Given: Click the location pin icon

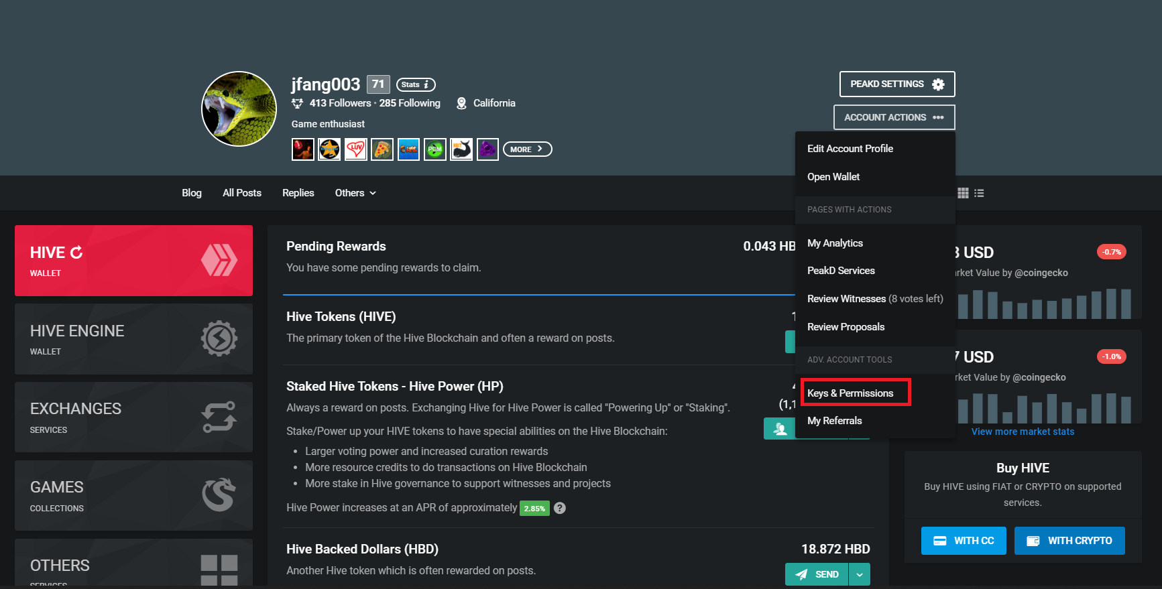Looking at the screenshot, I should (x=461, y=103).
